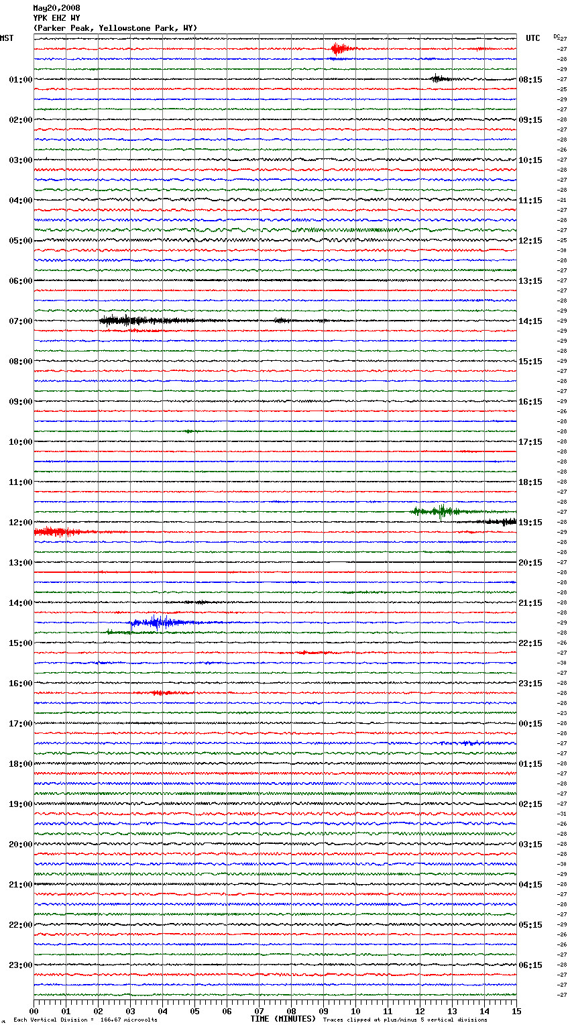
Task: Click the 16:15 UTC time label
Action: point(530,401)
